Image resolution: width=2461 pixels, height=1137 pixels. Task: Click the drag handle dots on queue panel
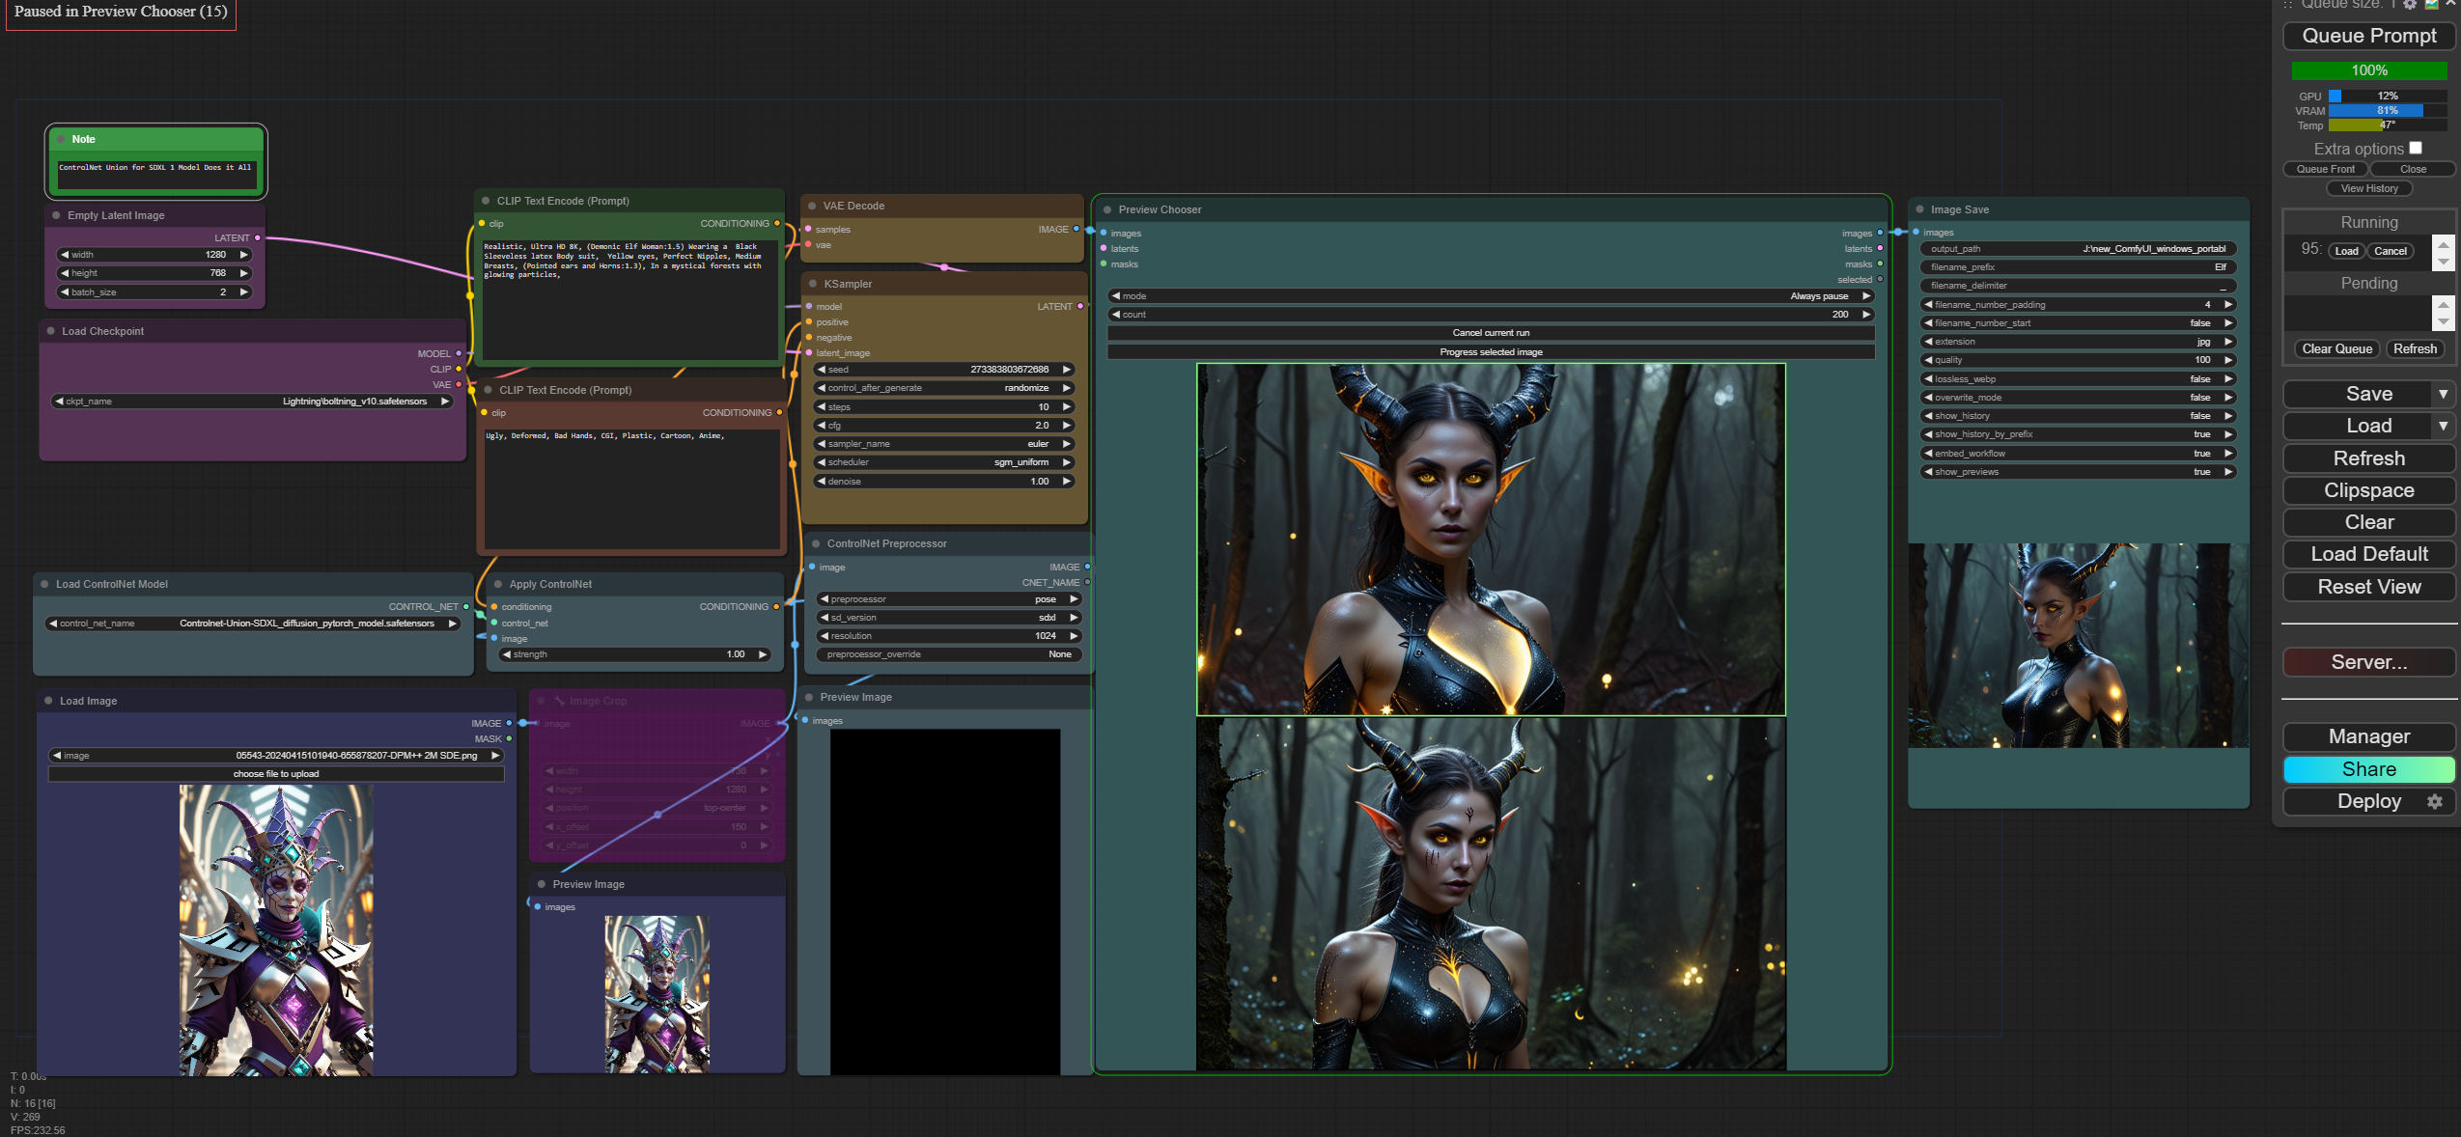(2288, 5)
